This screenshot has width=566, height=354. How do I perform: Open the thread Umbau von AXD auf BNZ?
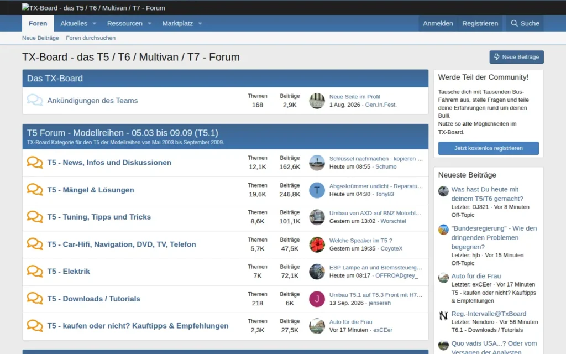click(375, 213)
